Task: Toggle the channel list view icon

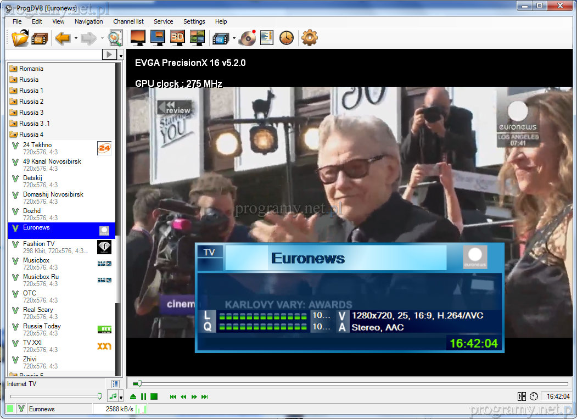Action: click(115, 384)
